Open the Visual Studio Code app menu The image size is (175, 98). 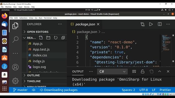(x=24, y=10)
